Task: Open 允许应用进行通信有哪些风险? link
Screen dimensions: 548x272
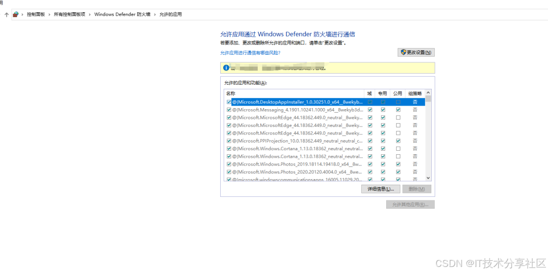Action: pos(250,53)
